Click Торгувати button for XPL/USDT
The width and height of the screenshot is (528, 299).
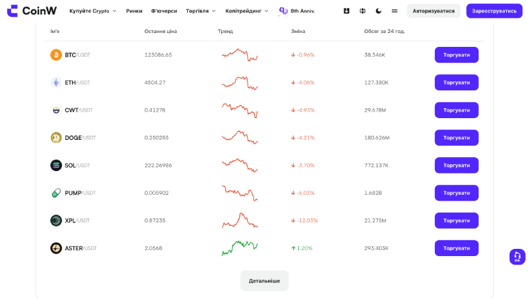(x=456, y=220)
